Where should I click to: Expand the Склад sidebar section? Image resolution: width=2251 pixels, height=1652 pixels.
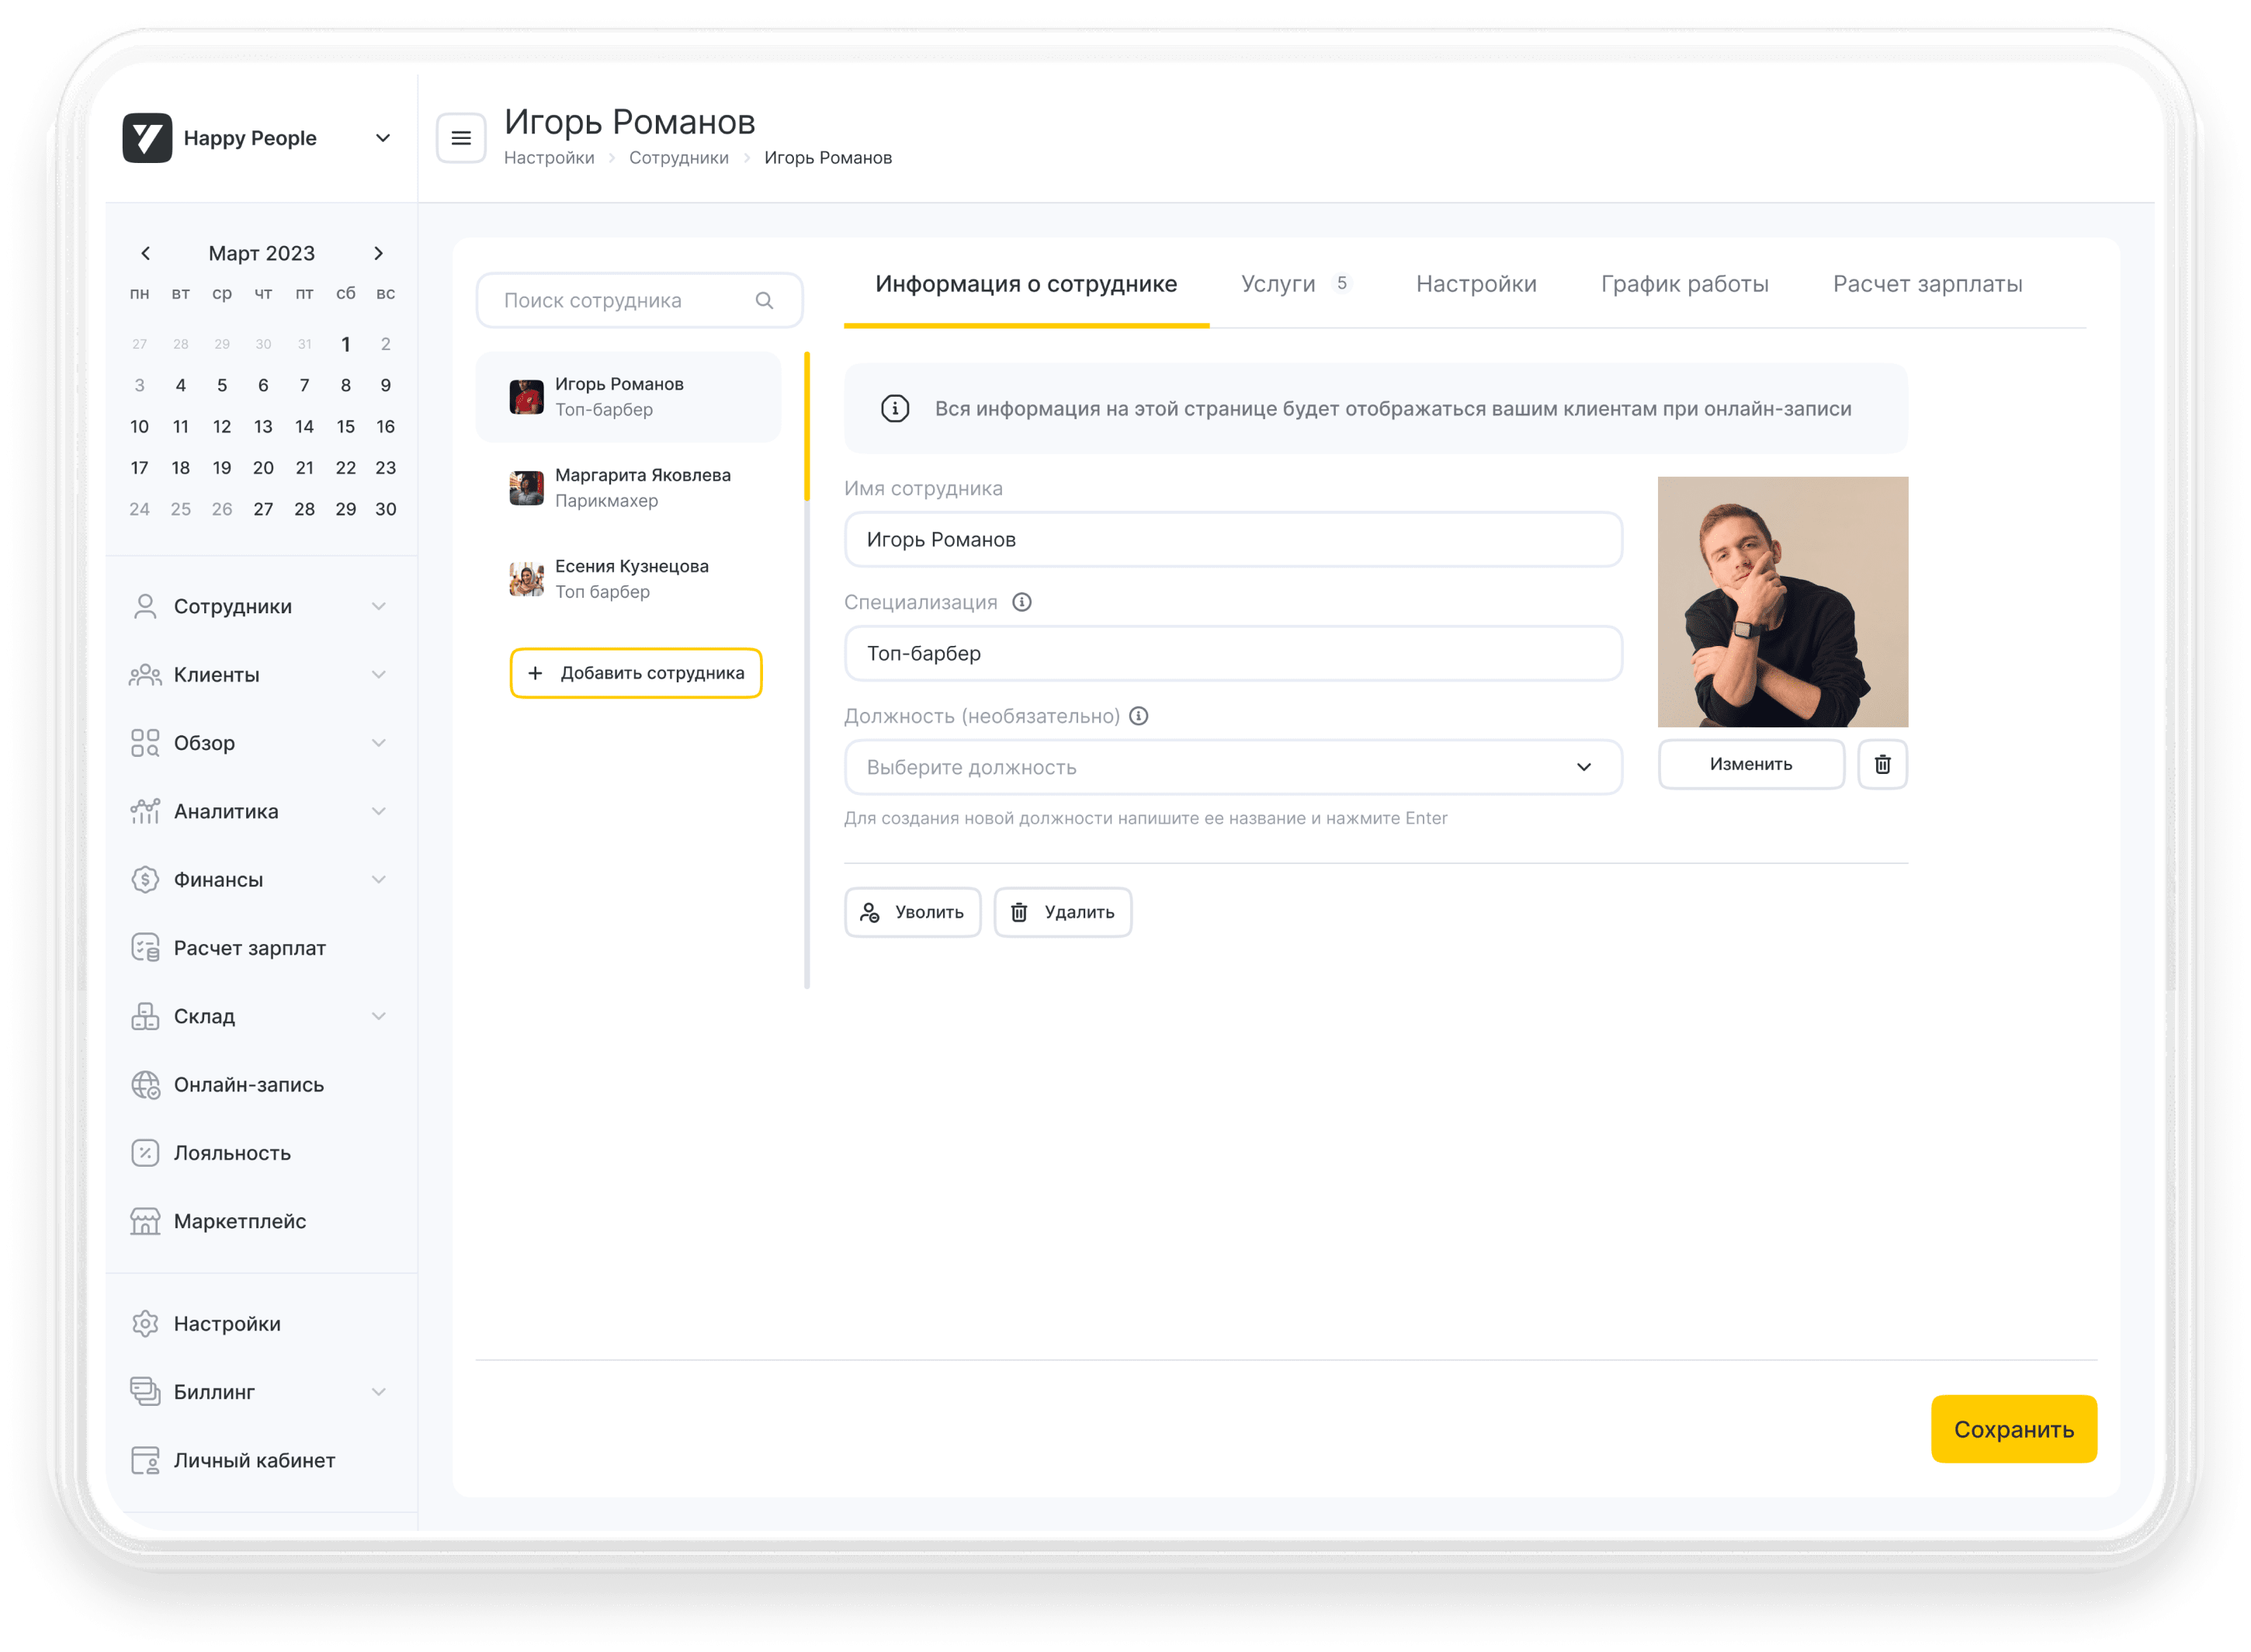[378, 1016]
